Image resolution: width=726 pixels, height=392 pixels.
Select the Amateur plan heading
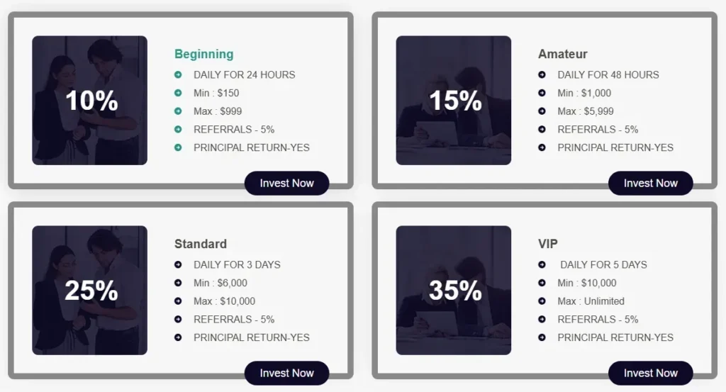coord(562,54)
